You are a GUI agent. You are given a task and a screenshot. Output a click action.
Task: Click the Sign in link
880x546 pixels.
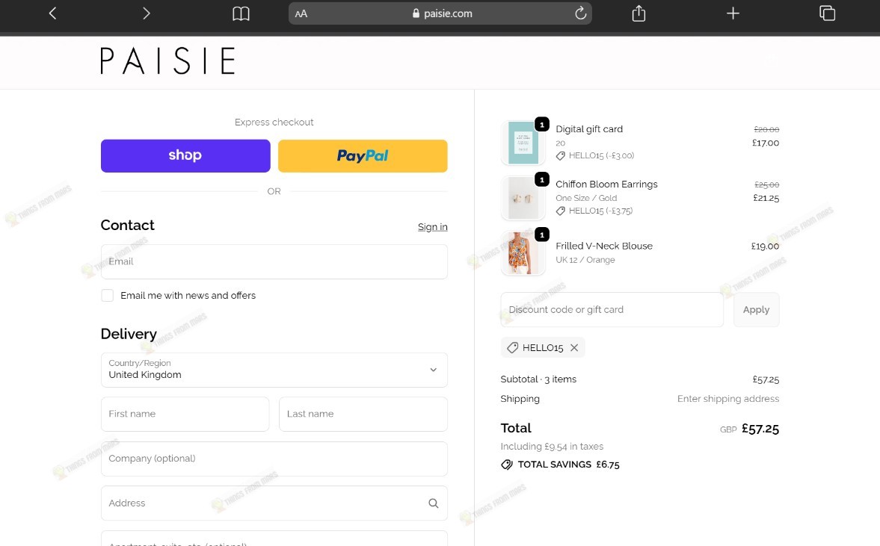click(433, 226)
